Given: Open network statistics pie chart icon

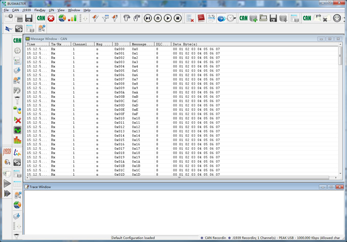Looking at the screenshot, I should [x=62, y=18].
